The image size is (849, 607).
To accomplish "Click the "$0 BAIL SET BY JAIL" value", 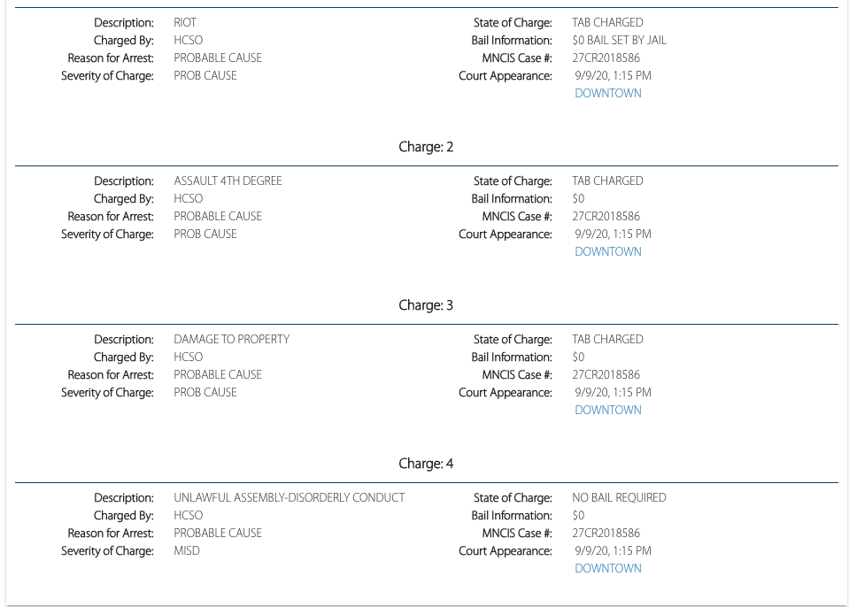I will point(619,40).
